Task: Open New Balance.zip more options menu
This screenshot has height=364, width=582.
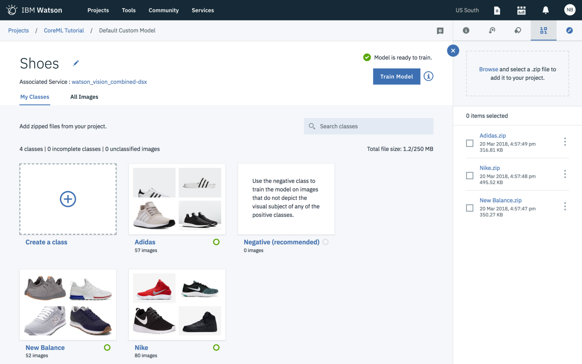Action: tap(565, 206)
